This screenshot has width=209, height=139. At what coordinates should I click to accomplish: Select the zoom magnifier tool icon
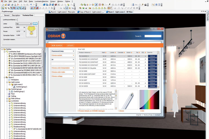pyautogui.click(x=64, y=8)
